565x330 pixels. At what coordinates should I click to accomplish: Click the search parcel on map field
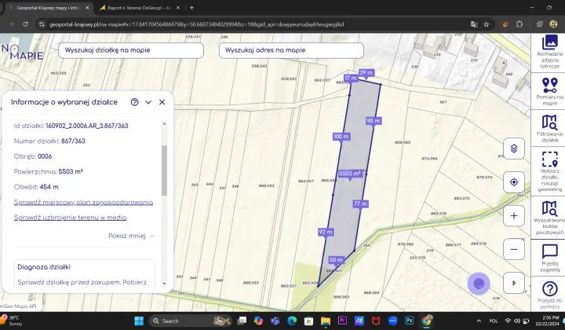(130, 50)
